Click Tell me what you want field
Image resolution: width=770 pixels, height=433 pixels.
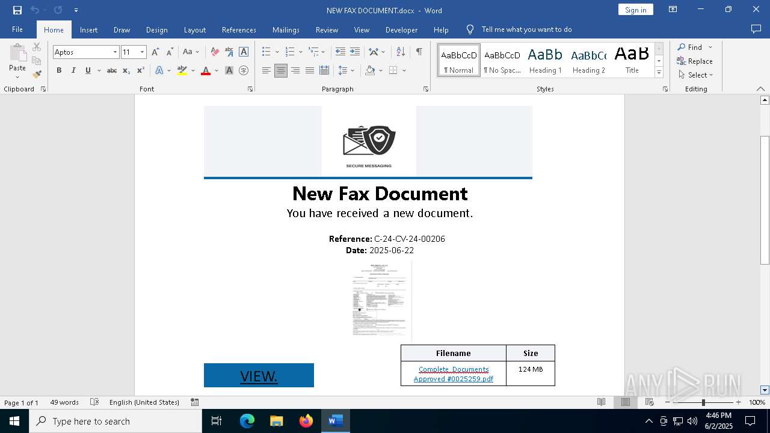click(x=526, y=29)
